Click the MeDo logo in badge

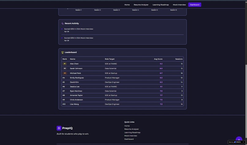(237, 142)
